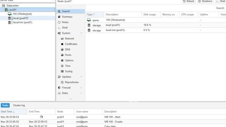Select the 'VM 100 - Create' task row
This screenshot has height=127, width=226.
113,122
